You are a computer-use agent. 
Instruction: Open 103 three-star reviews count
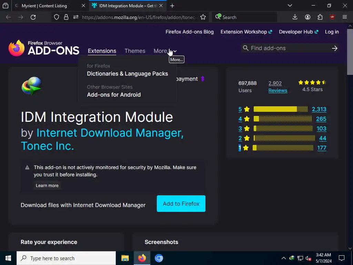[321, 128]
